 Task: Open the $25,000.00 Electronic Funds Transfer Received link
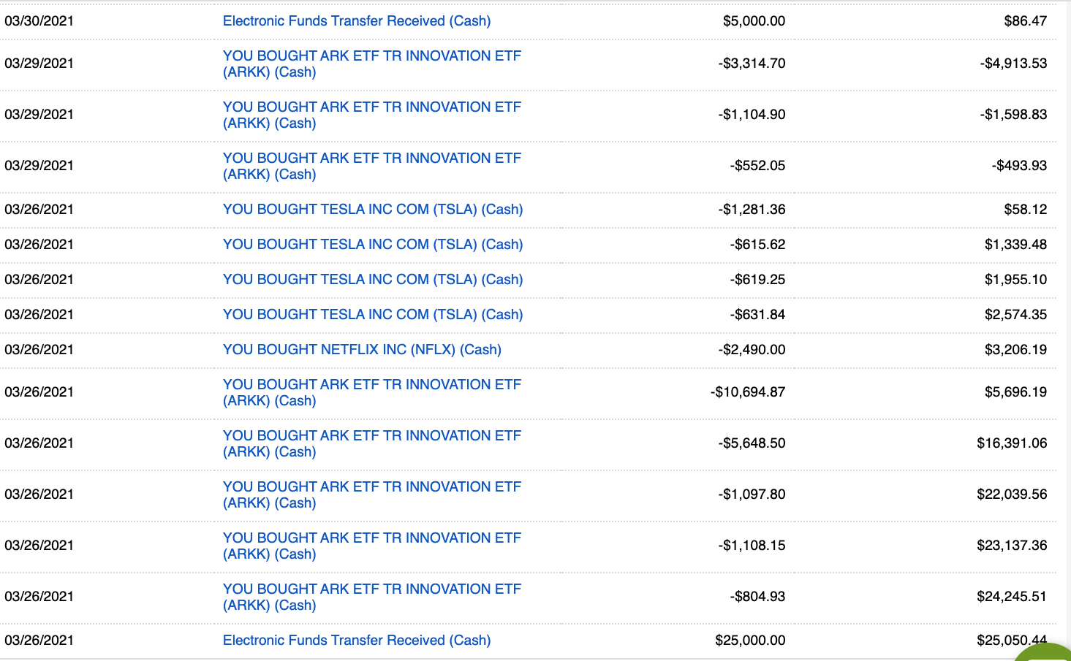357,641
